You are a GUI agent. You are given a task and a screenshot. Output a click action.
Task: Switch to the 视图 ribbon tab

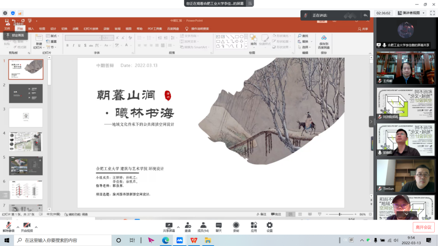point(129,29)
